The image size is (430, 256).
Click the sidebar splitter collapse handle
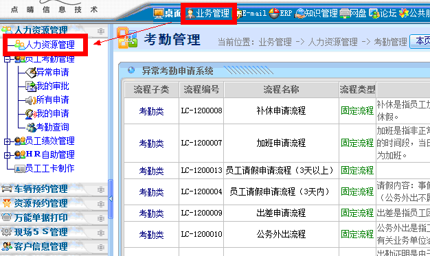pyautogui.click(x=111, y=199)
